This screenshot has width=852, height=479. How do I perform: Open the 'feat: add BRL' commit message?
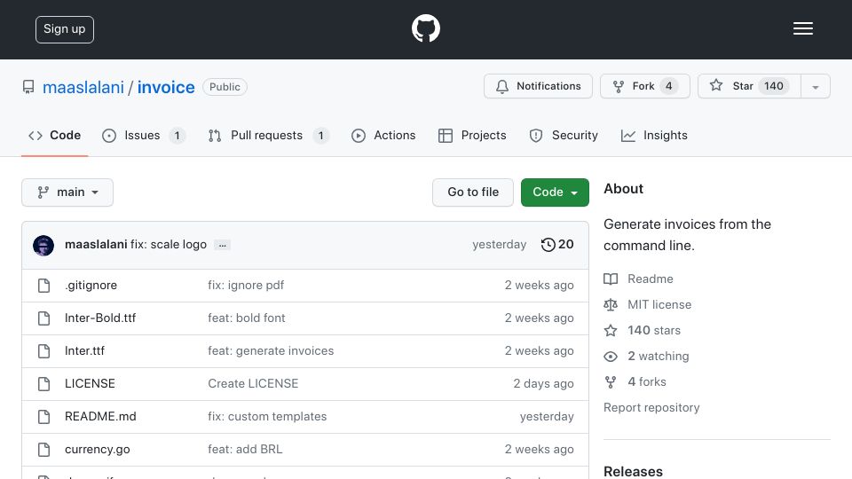pyautogui.click(x=245, y=449)
